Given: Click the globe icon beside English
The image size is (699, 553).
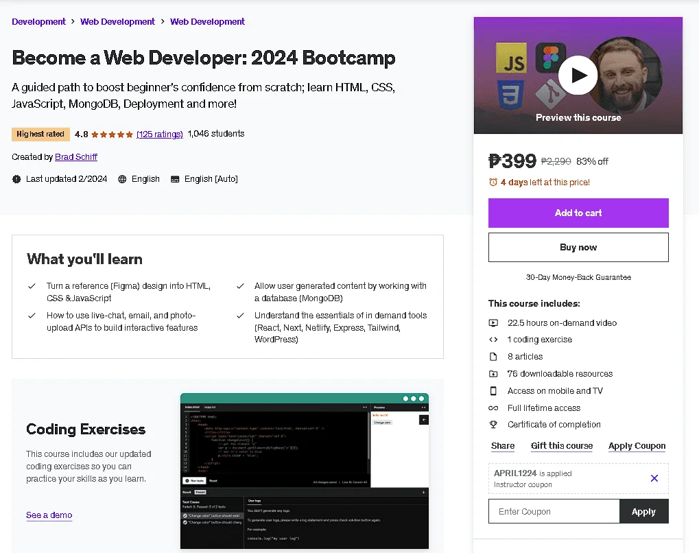Looking at the screenshot, I should (122, 179).
